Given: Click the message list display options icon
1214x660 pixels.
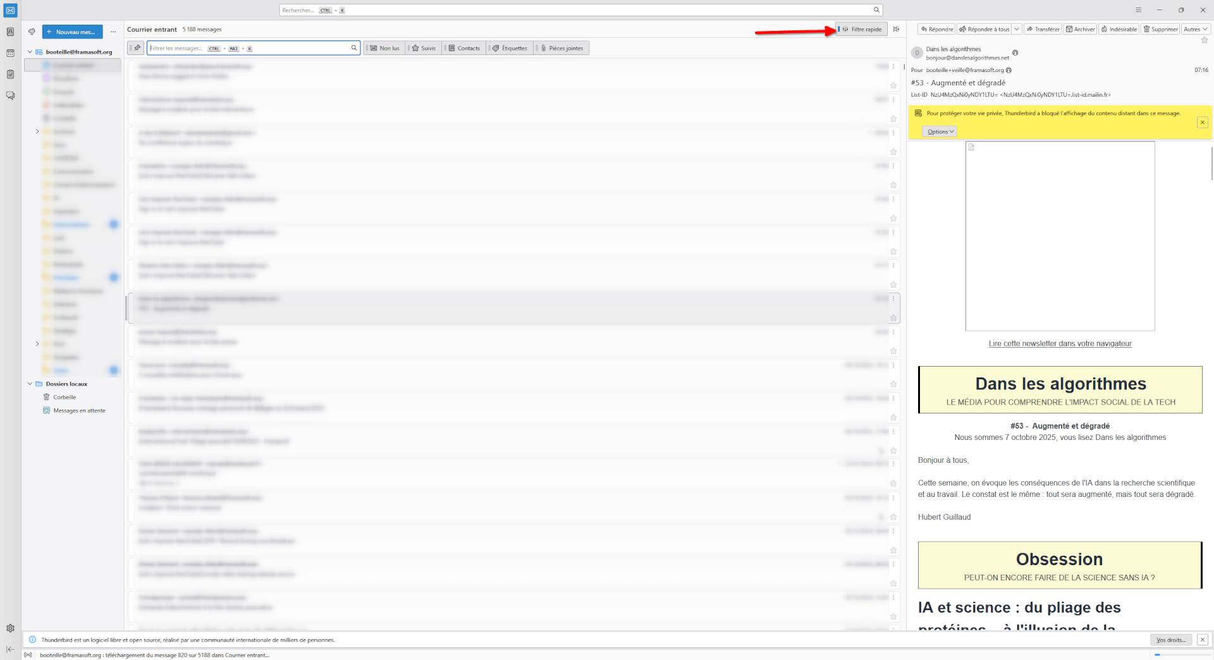Looking at the screenshot, I should pos(896,29).
